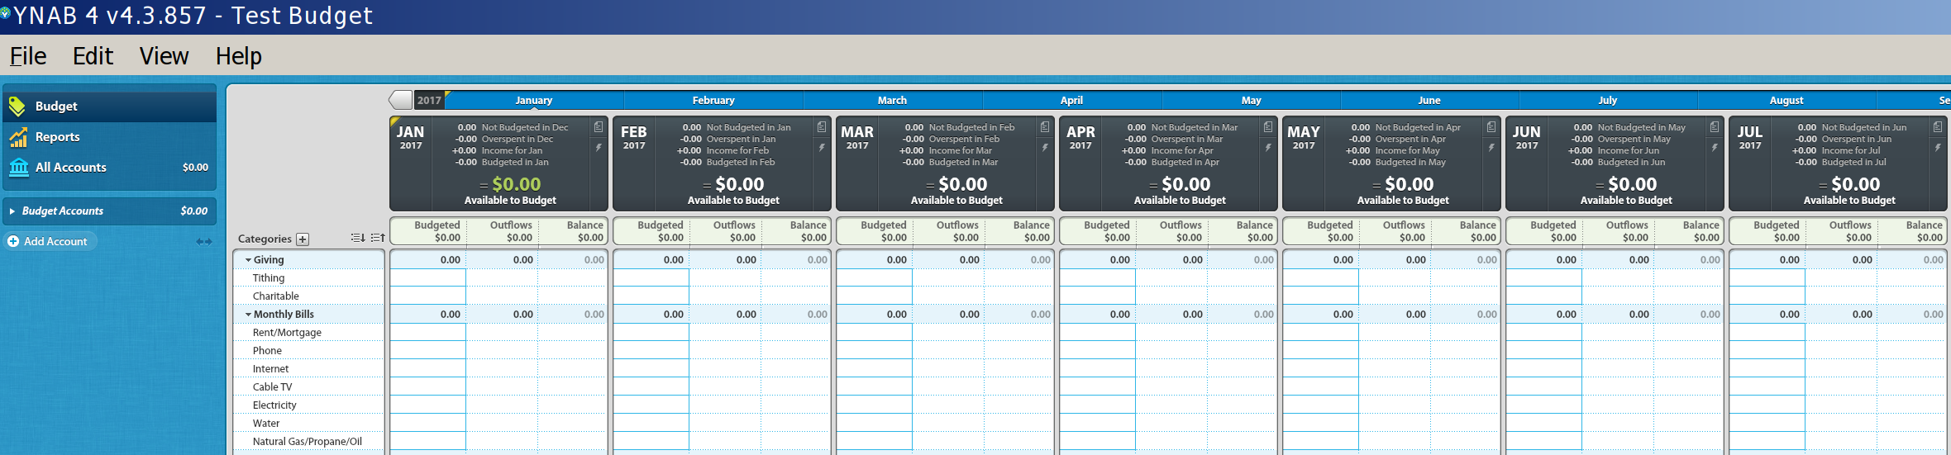Click the JUN 2017 quick budget lightning icon
This screenshot has height=455, width=1951.
click(x=1715, y=148)
